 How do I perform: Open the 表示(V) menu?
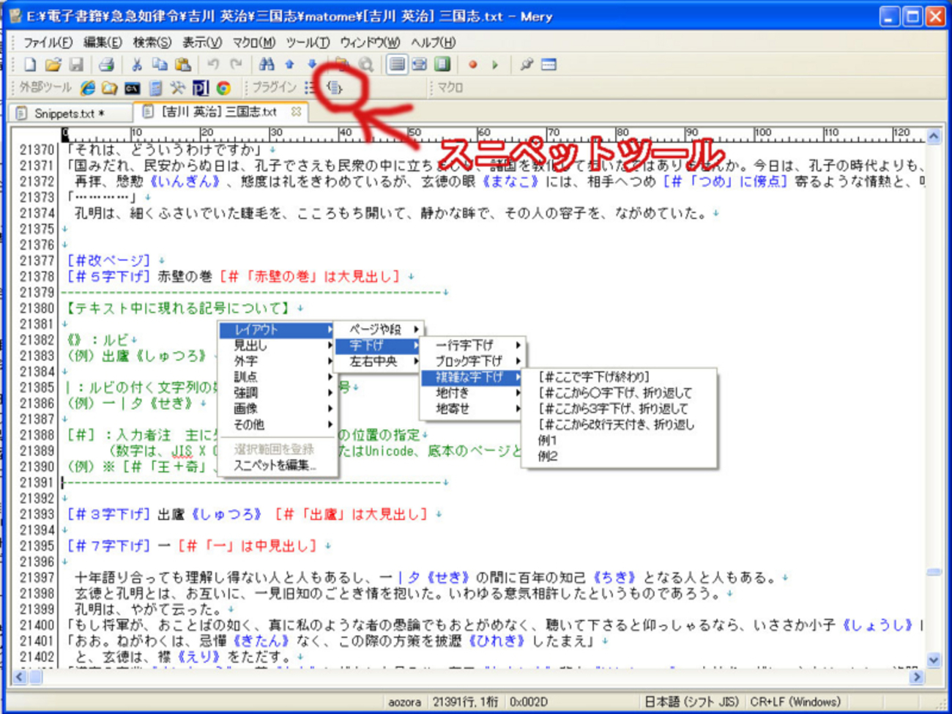[x=201, y=42]
